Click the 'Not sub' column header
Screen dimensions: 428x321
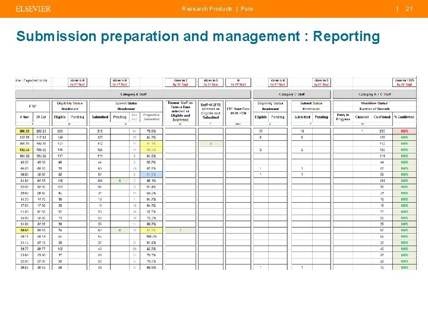pos(134,117)
